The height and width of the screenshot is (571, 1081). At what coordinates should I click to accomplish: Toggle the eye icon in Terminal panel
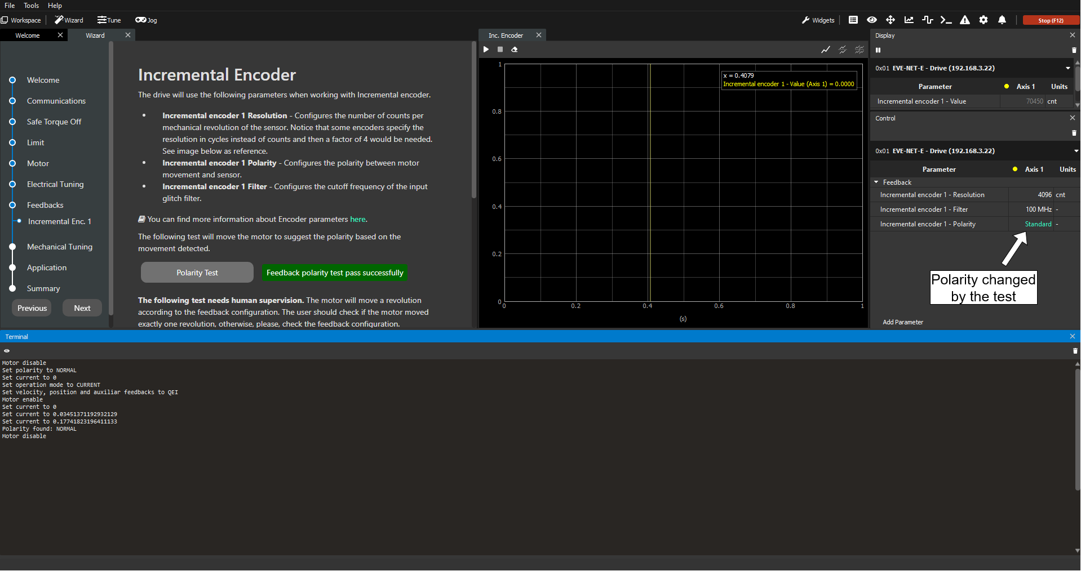pyautogui.click(x=7, y=351)
